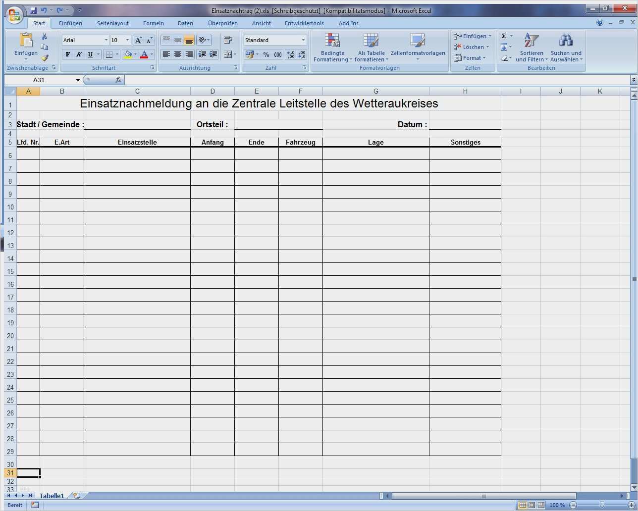This screenshot has height=511, width=638.
Task: Switch to the Formeln ribbon tab
Action: (x=153, y=23)
